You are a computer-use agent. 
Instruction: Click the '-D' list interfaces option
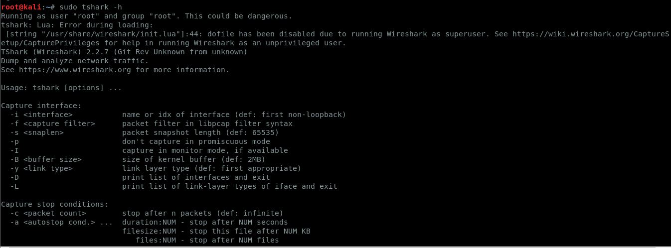point(14,177)
